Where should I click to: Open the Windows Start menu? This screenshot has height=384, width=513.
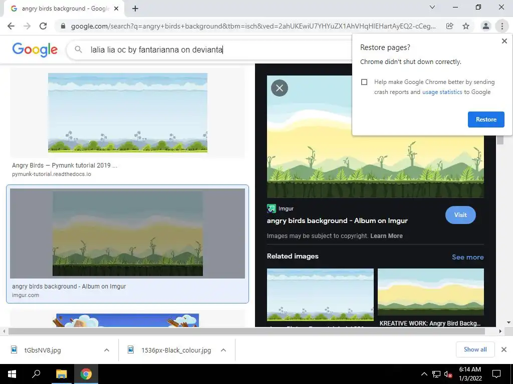pos(12,374)
